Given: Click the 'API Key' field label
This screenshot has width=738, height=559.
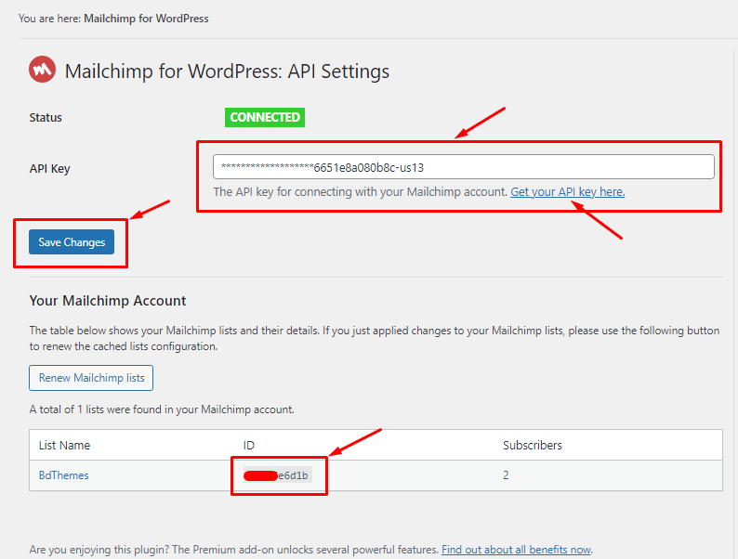Looking at the screenshot, I should [49, 169].
